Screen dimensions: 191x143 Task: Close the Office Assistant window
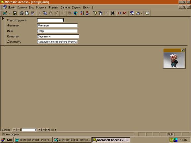(183, 50)
